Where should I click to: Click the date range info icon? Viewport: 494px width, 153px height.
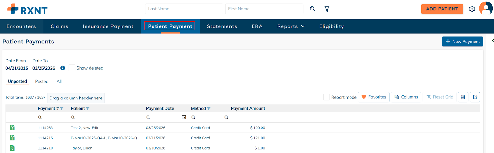[x=62, y=68]
